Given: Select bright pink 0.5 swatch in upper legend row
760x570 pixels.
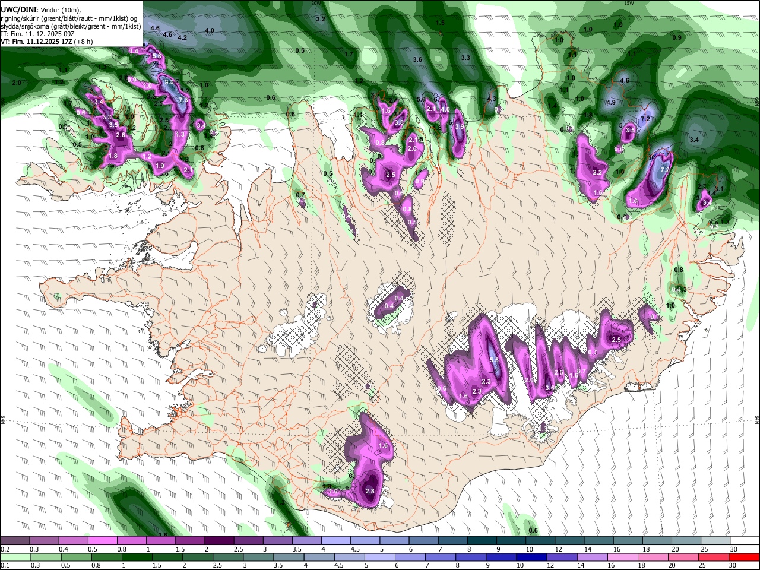Looking at the screenshot, I should [x=102, y=541].
